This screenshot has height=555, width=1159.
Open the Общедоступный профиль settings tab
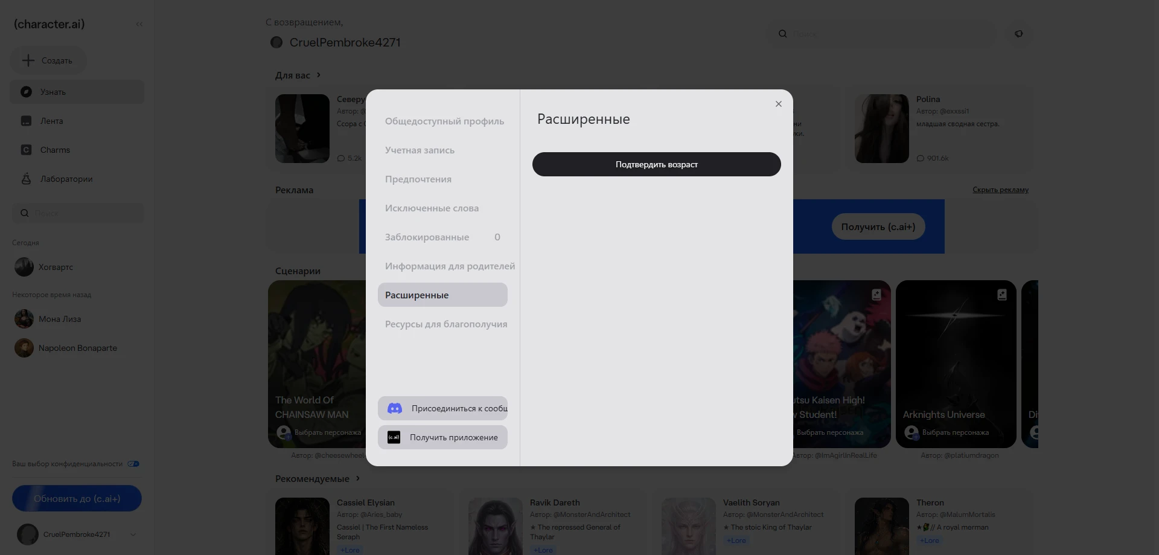click(x=444, y=121)
